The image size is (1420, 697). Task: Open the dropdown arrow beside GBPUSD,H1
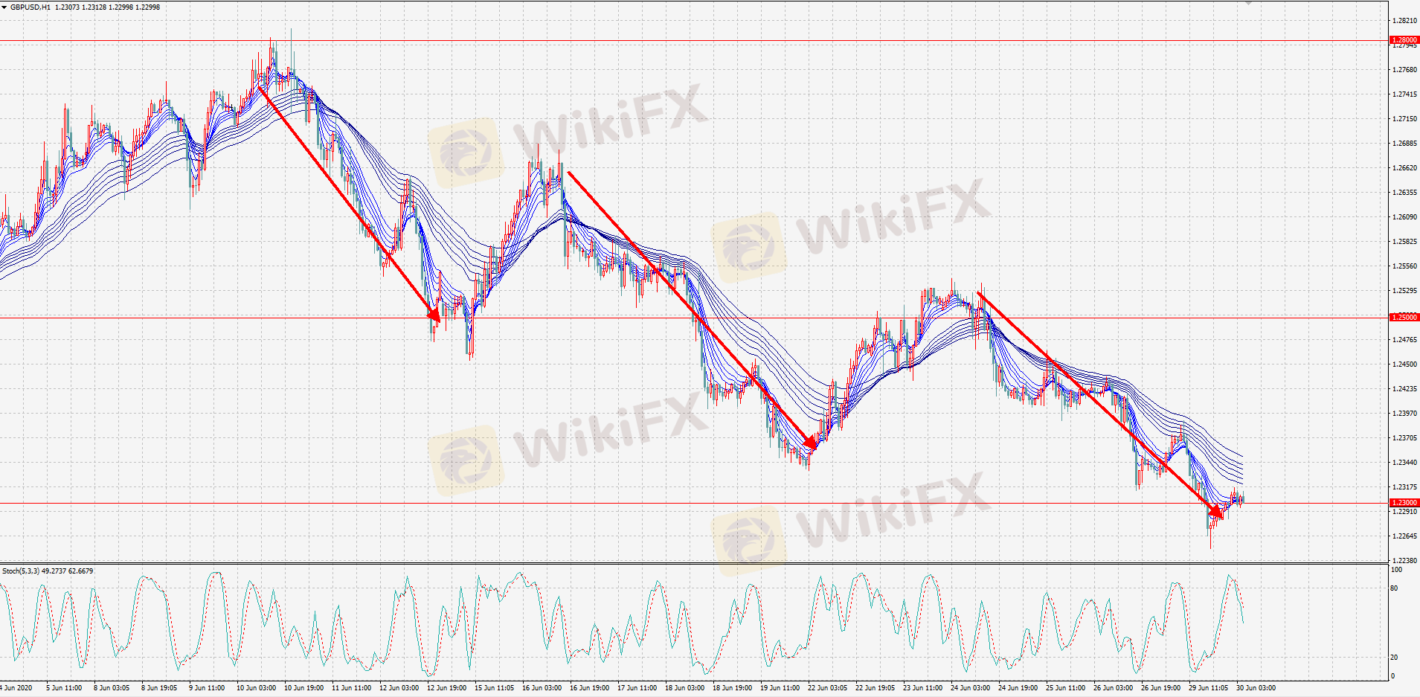[4, 7]
